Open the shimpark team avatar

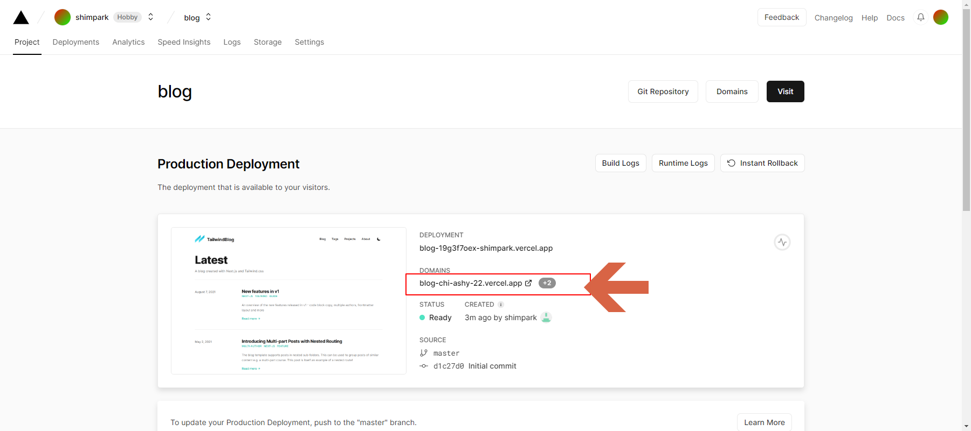(63, 17)
